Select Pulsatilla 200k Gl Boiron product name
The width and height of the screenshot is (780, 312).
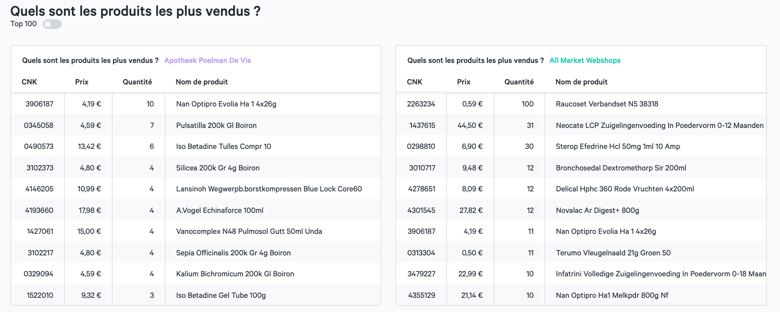pyautogui.click(x=216, y=125)
